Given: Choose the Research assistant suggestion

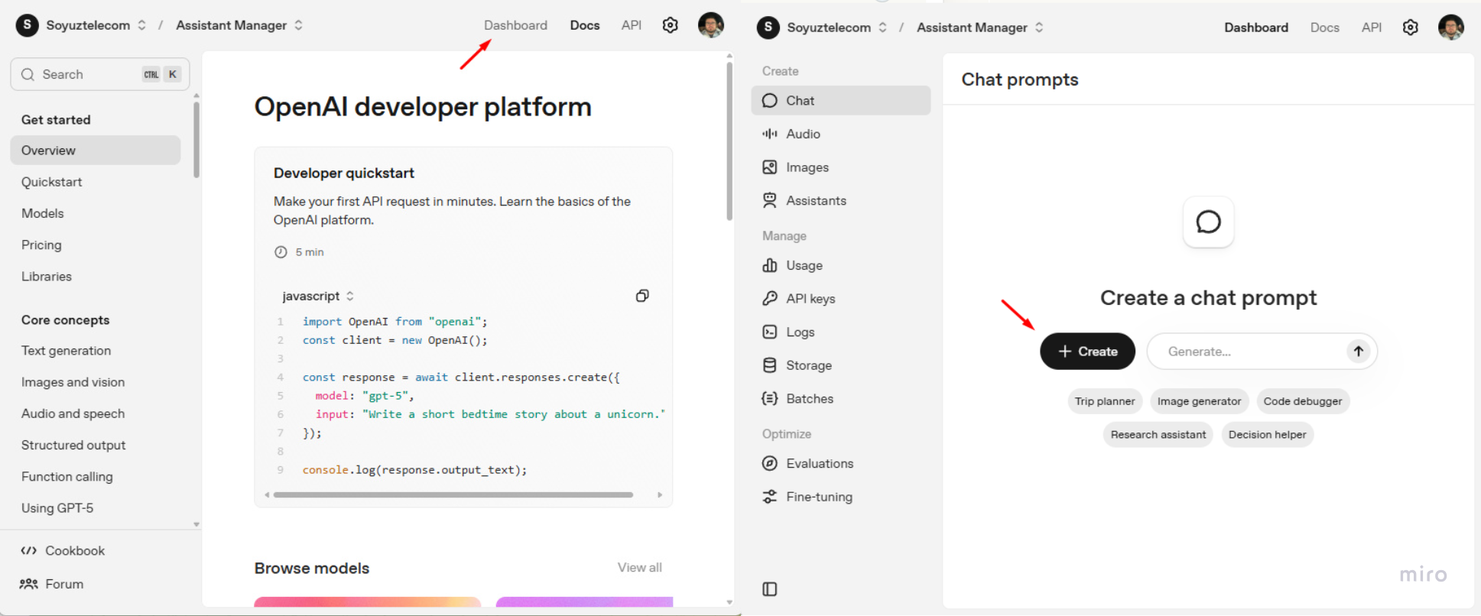Looking at the screenshot, I should 1158,435.
